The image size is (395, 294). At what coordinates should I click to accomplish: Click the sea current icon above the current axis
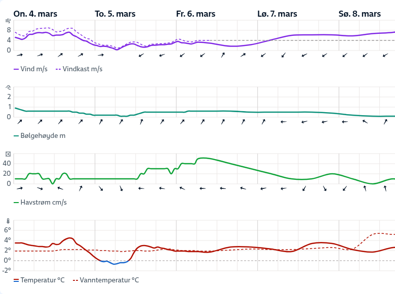pyautogui.click(x=8, y=154)
